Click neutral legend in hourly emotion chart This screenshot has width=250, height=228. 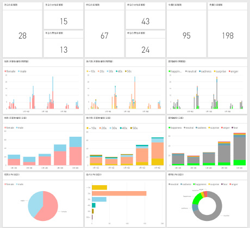pos(191,71)
